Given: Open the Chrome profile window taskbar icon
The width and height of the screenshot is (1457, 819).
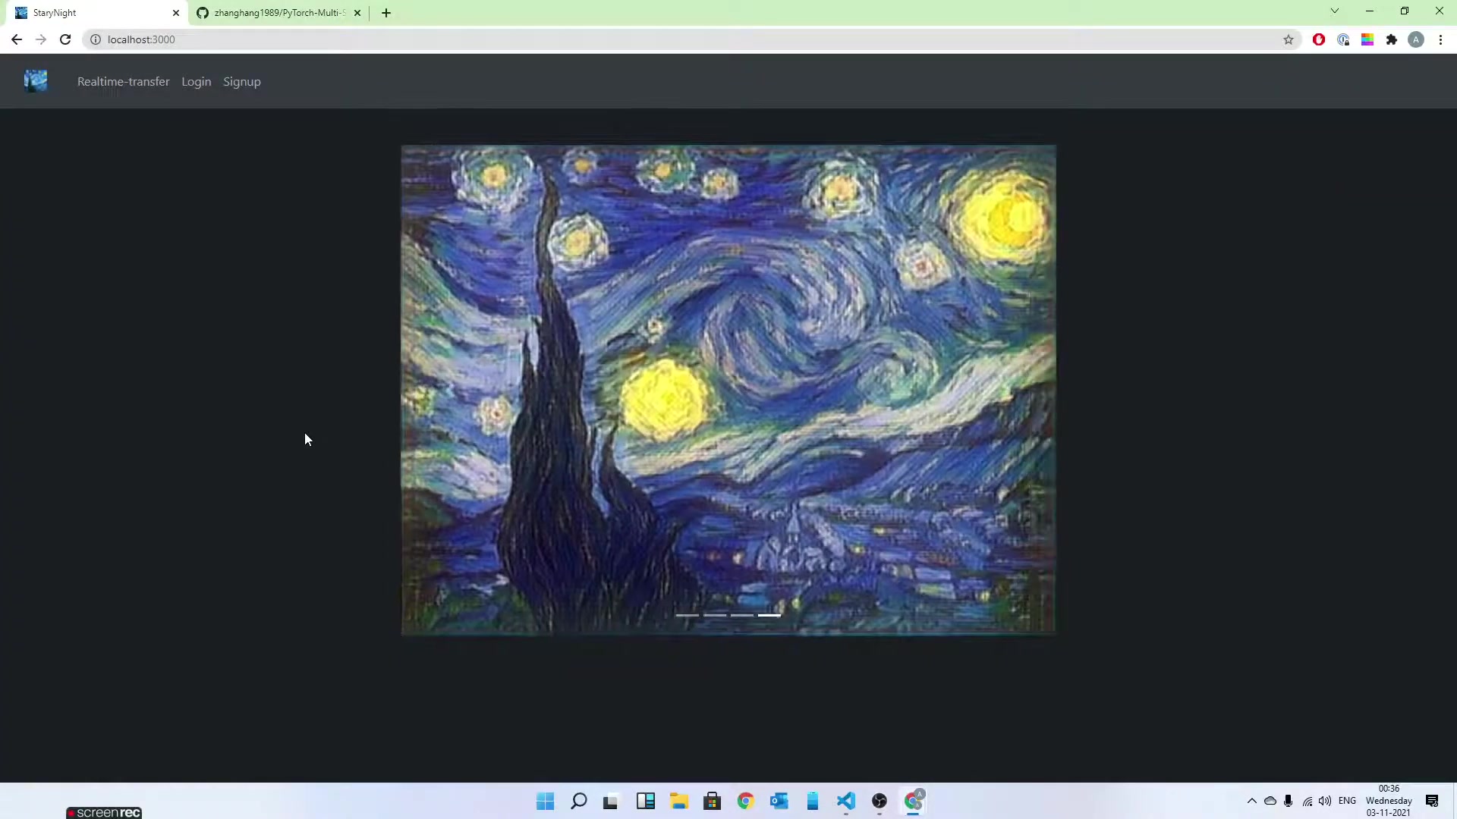Looking at the screenshot, I should (x=914, y=802).
